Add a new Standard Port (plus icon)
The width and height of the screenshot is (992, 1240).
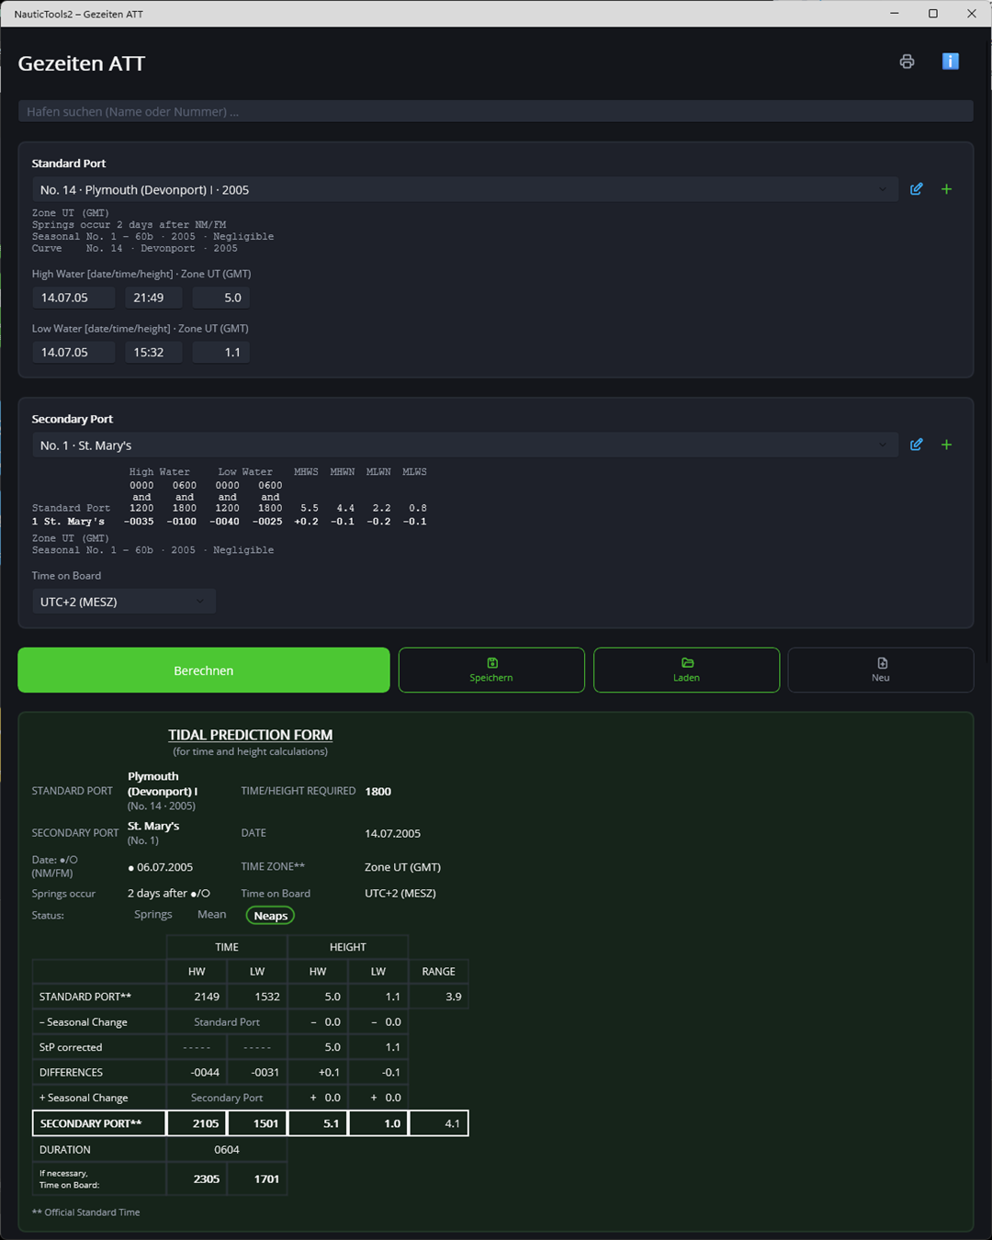coord(947,189)
